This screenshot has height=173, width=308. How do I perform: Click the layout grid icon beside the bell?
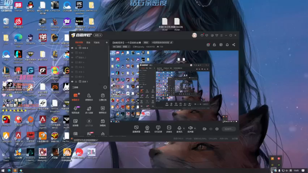pos(221,45)
